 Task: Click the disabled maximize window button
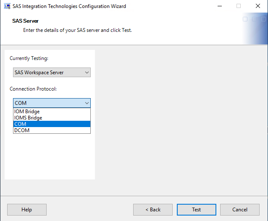pos(239,6)
